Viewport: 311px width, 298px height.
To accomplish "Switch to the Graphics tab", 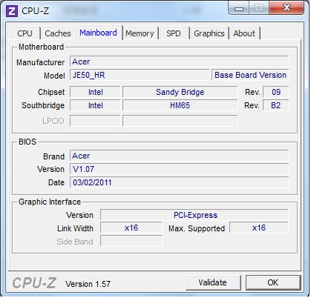I will click(209, 33).
